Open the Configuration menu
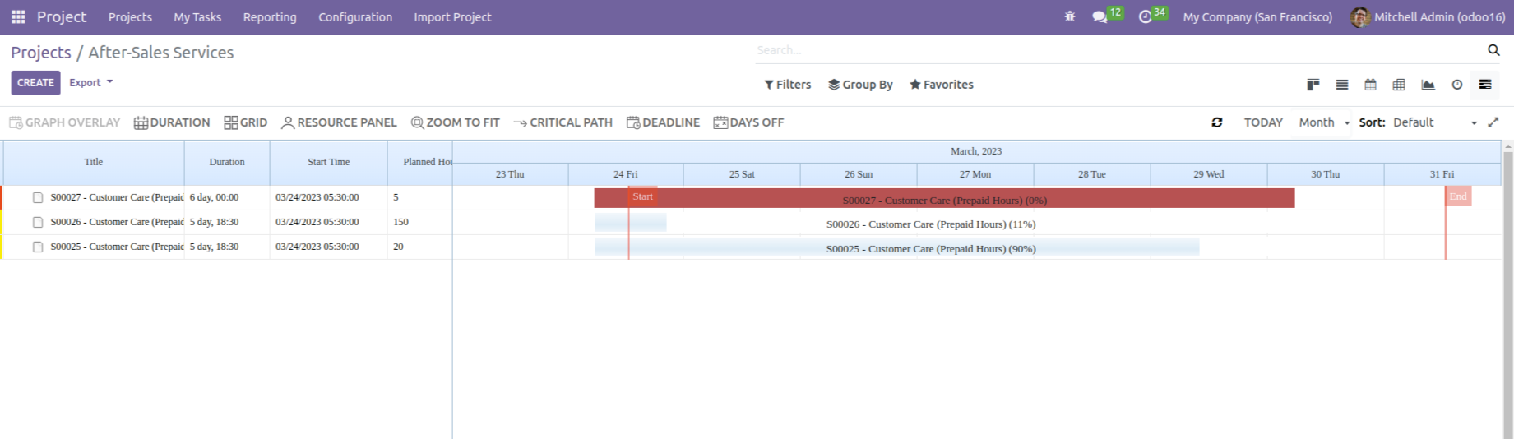 pos(355,16)
